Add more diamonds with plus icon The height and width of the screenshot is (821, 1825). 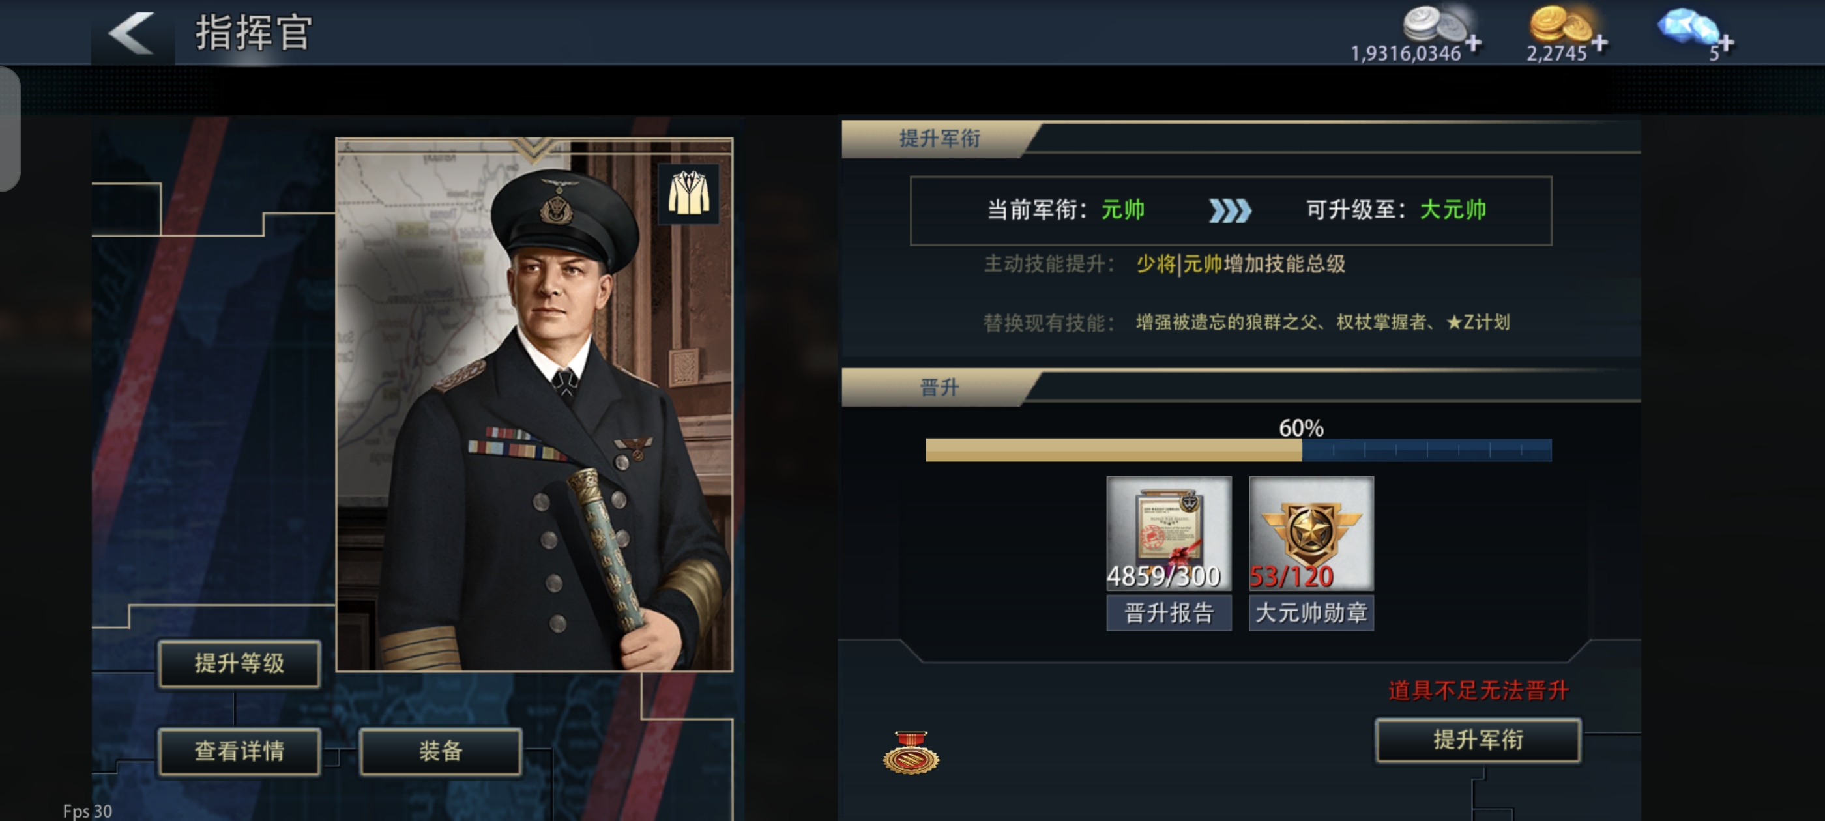(1726, 44)
